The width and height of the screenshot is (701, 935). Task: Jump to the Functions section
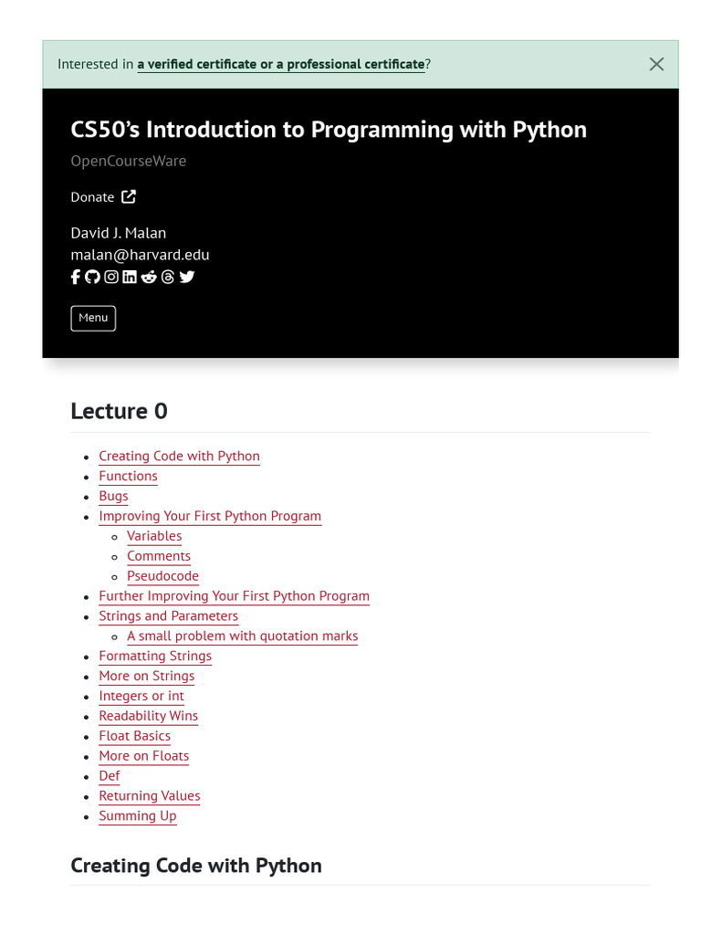128,476
